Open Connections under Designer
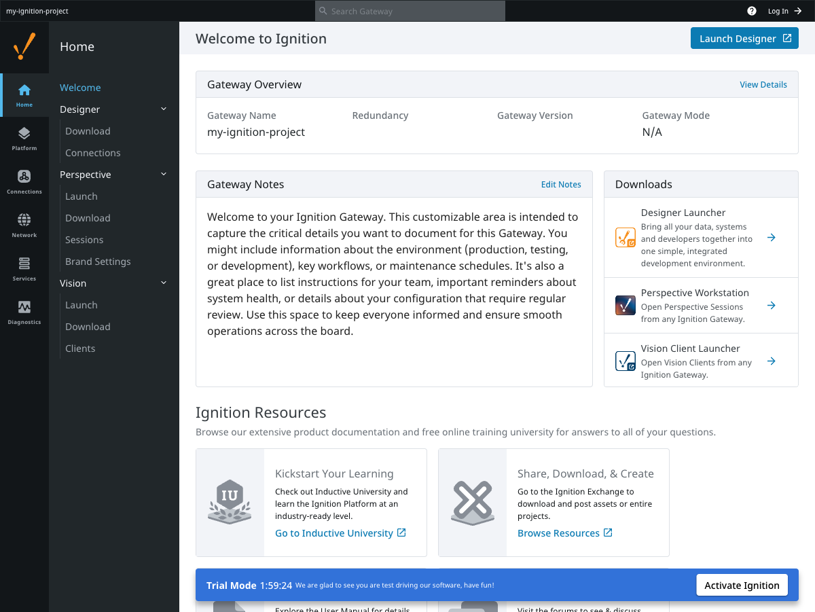This screenshot has width=815, height=612. [x=93, y=153]
